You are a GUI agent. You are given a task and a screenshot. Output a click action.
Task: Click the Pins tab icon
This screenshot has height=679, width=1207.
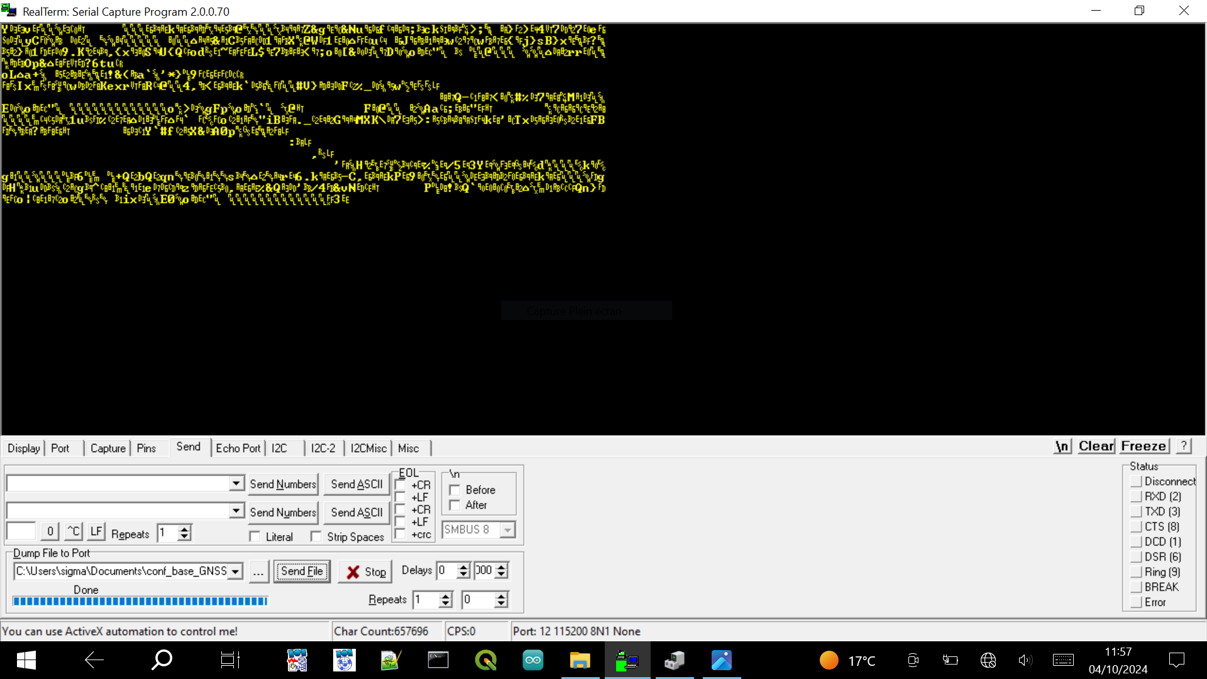click(x=146, y=448)
